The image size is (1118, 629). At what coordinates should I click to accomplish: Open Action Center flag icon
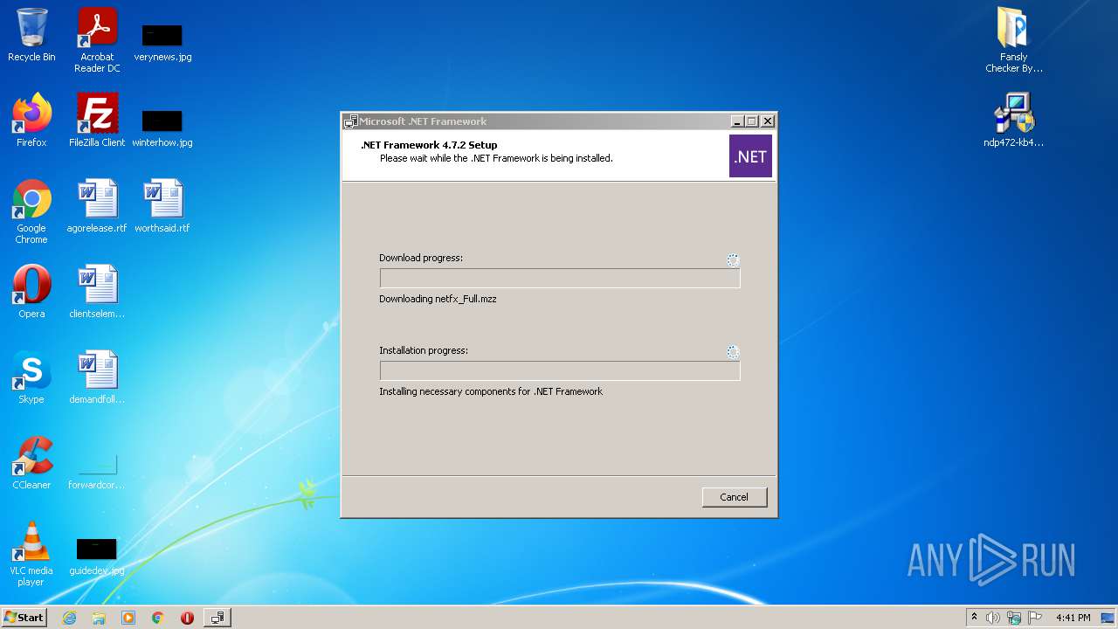click(x=1035, y=618)
